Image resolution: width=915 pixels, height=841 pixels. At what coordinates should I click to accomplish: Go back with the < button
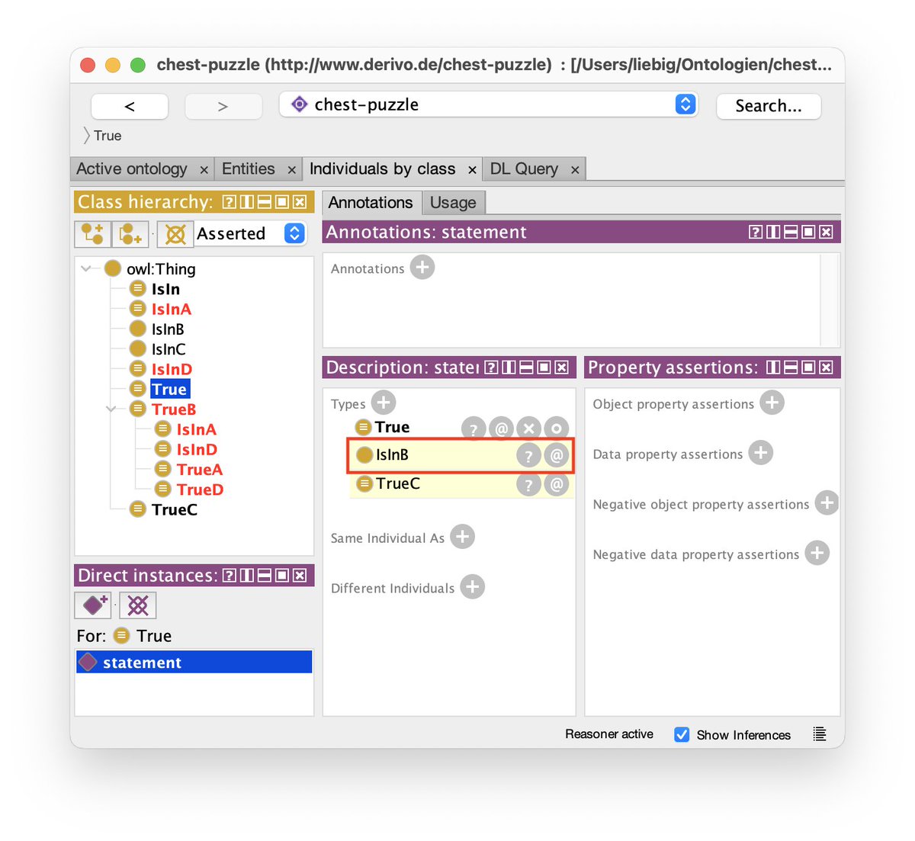pyautogui.click(x=130, y=106)
